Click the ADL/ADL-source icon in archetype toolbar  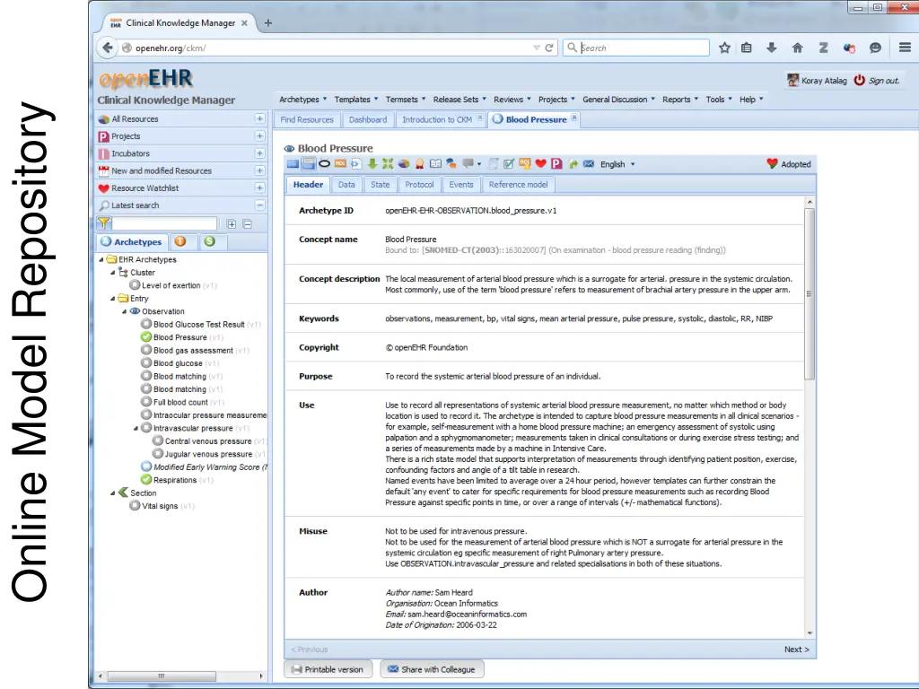click(x=340, y=164)
